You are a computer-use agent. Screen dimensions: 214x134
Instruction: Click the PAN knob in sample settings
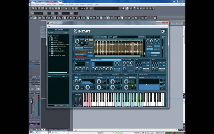click(x=151, y=41)
